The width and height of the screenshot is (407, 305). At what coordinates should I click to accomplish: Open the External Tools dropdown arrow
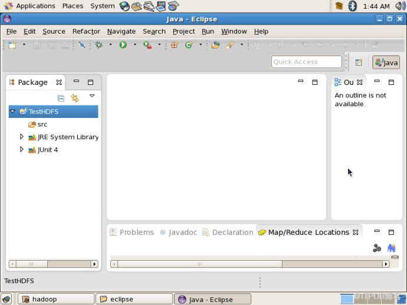[159, 45]
